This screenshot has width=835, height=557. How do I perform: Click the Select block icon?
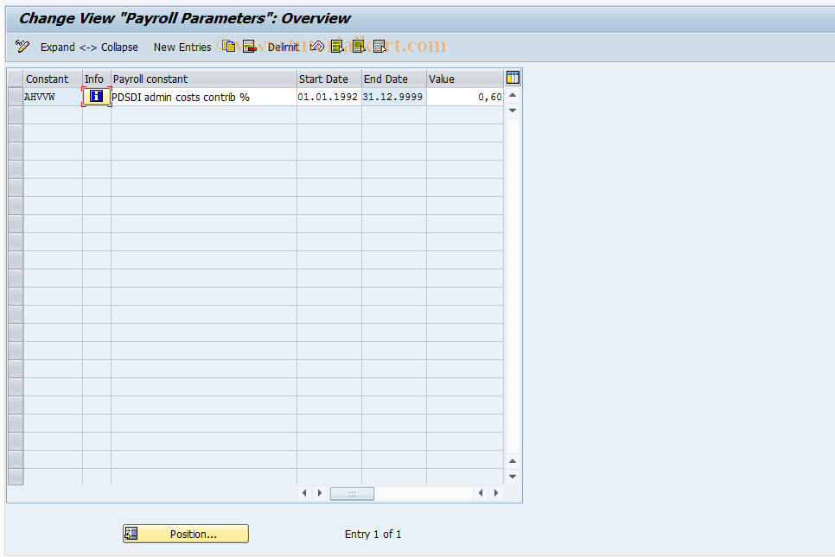[359, 47]
